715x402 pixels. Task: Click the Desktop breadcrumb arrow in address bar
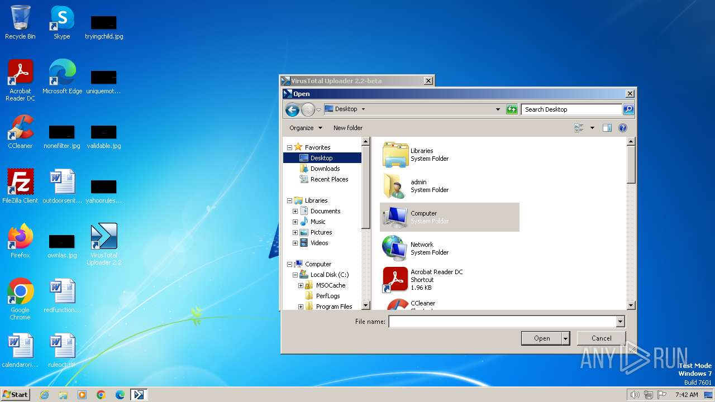click(363, 109)
